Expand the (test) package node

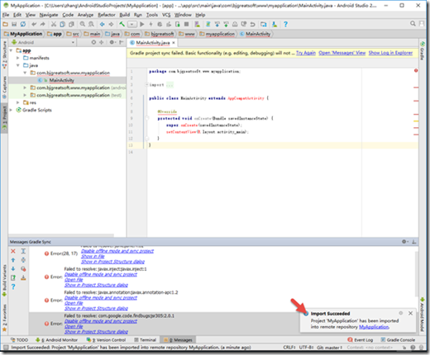(x=25, y=95)
